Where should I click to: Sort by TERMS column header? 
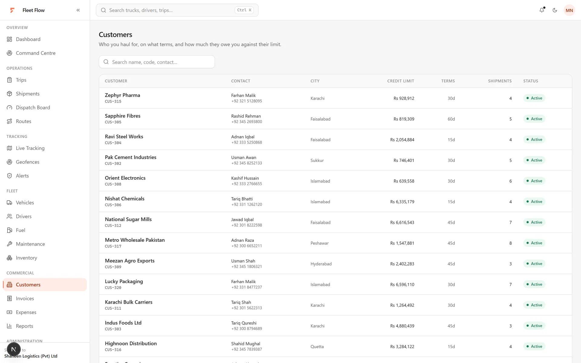[x=448, y=81]
